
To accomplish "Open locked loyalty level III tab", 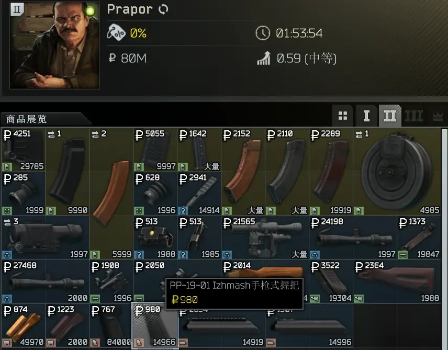I will [413, 116].
